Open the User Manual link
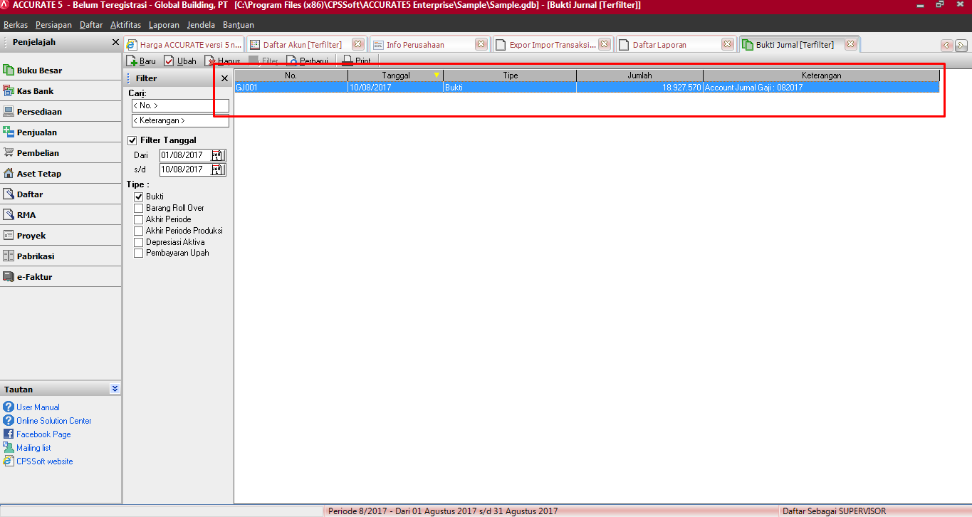 38,407
